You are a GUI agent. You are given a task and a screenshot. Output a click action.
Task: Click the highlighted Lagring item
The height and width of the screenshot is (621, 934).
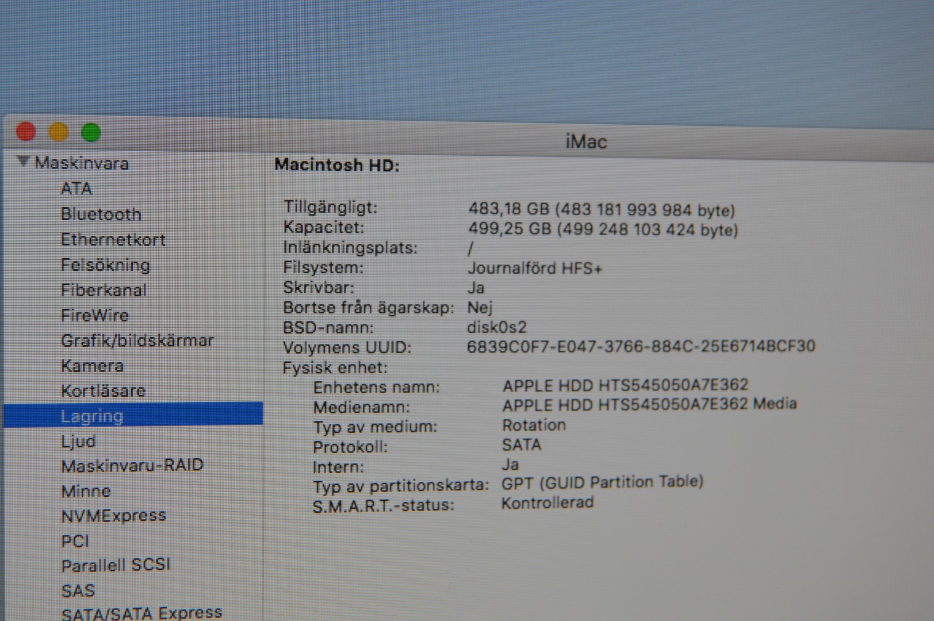(92, 416)
